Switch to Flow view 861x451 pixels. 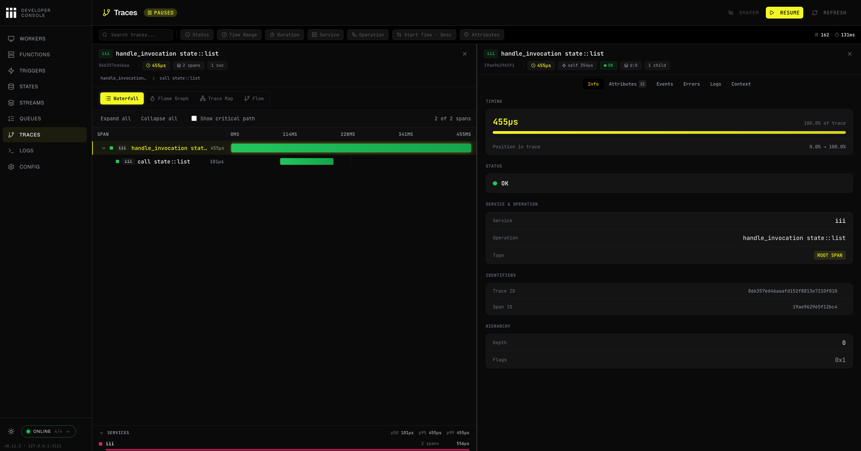[x=254, y=98]
